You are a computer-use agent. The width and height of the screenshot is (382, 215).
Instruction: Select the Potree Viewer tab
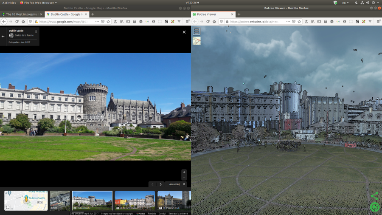tap(213, 14)
